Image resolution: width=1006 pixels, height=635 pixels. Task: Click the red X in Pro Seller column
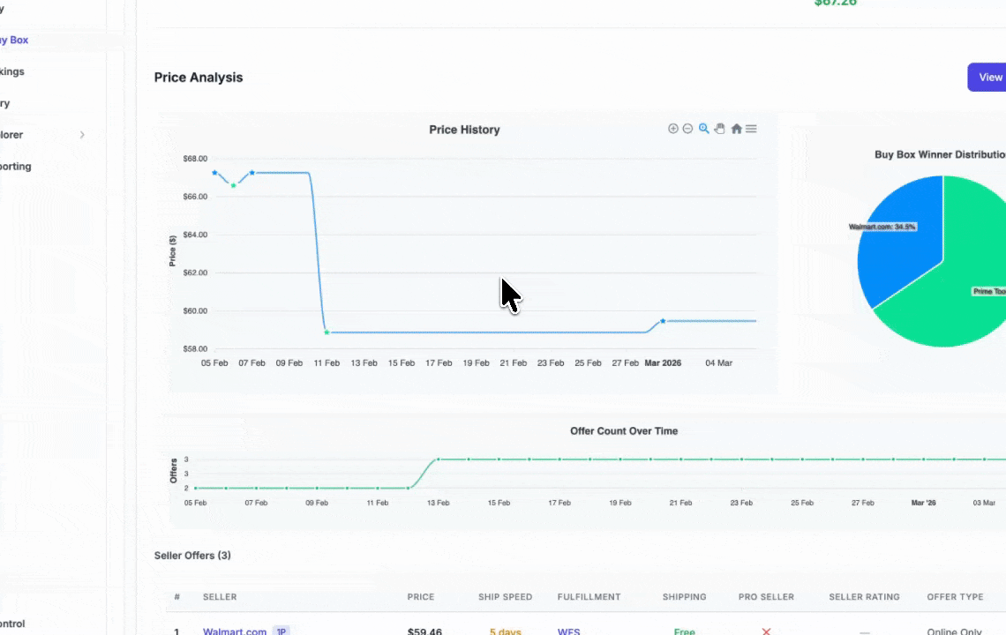pyautogui.click(x=766, y=631)
